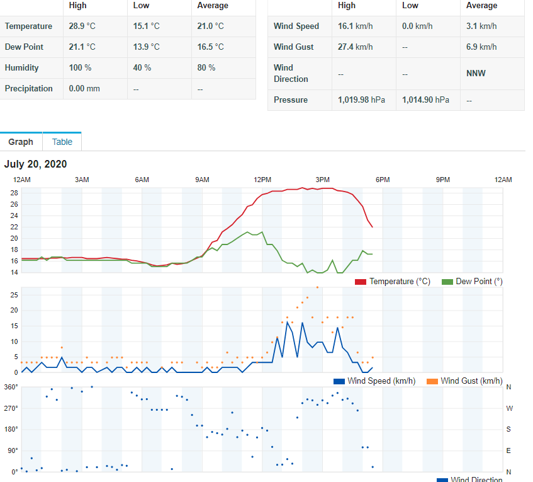Click the Pressure row label
Image resolution: width=533 pixels, height=482 pixels.
[291, 100]
